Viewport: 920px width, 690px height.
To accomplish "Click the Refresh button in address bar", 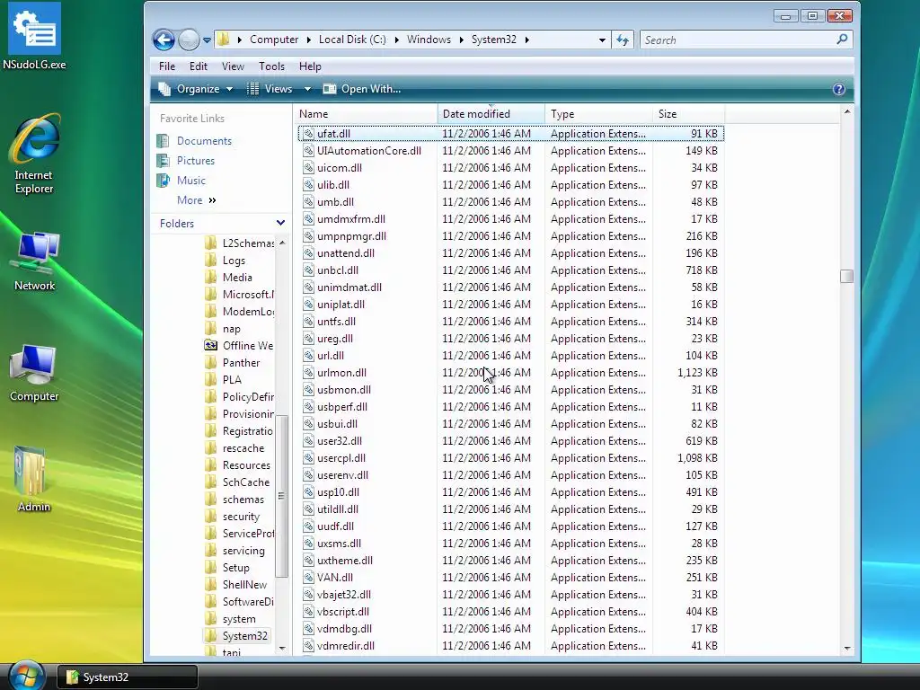I will (623, 40).
